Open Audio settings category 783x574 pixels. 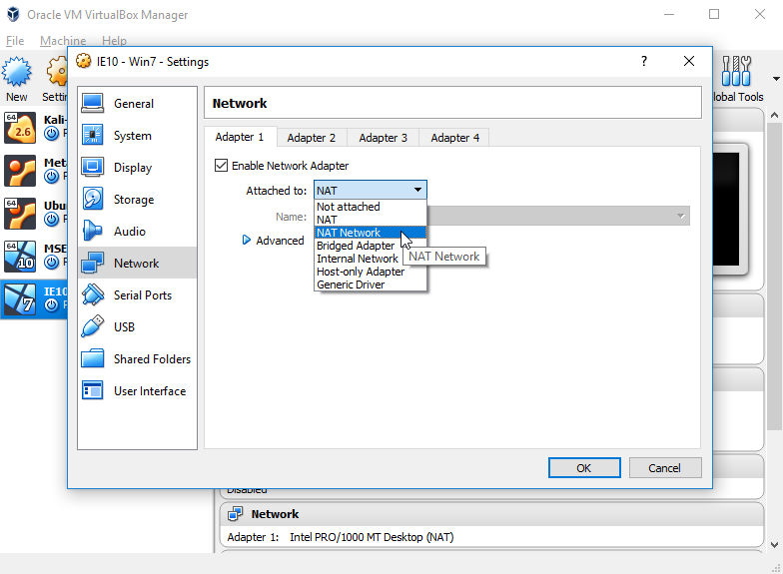(x=129, y=232)
